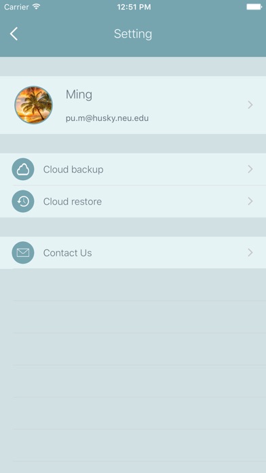Image resolution: width=266 pixels, height=473 pixels.
Task: Tap the Carrier label in status bar
Action: [x=16, y=7]
